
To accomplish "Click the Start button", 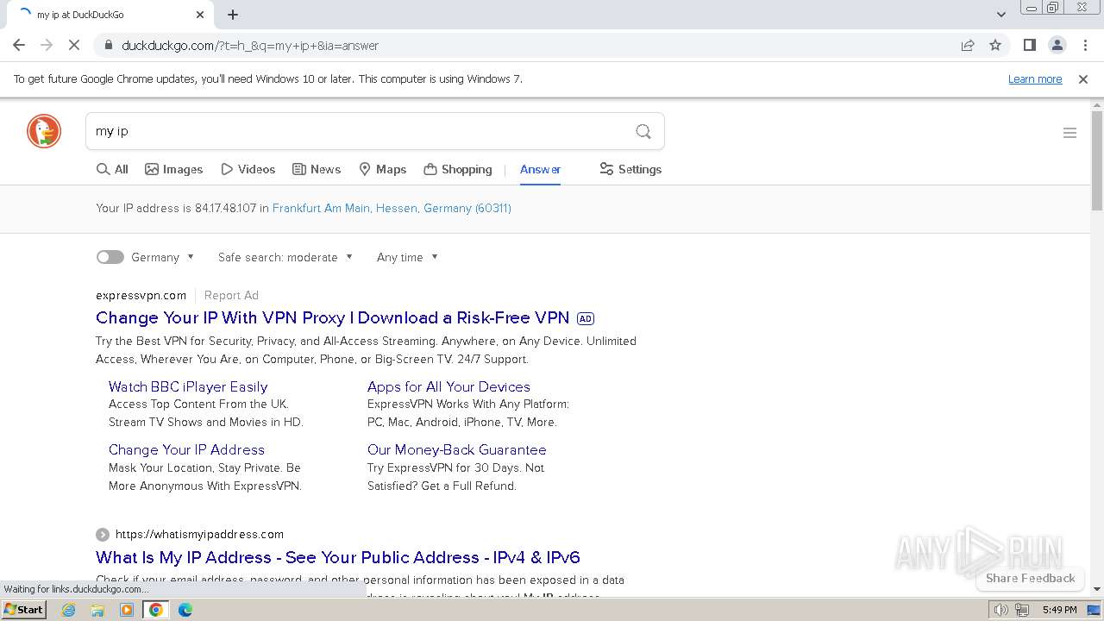I will point(23,610).
